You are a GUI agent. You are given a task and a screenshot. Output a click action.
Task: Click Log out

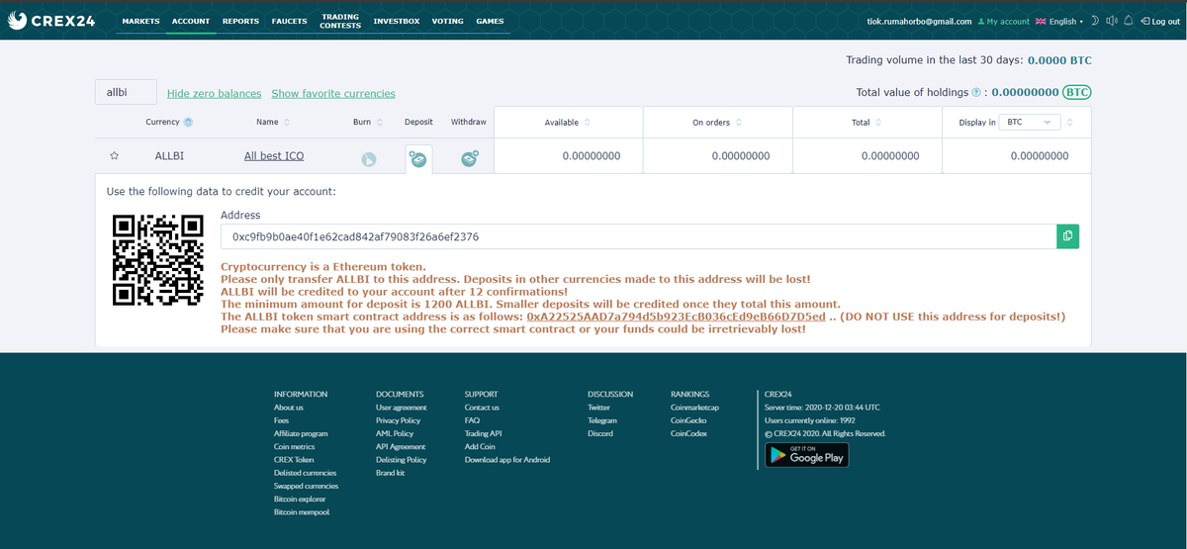tap(1159, 21)
